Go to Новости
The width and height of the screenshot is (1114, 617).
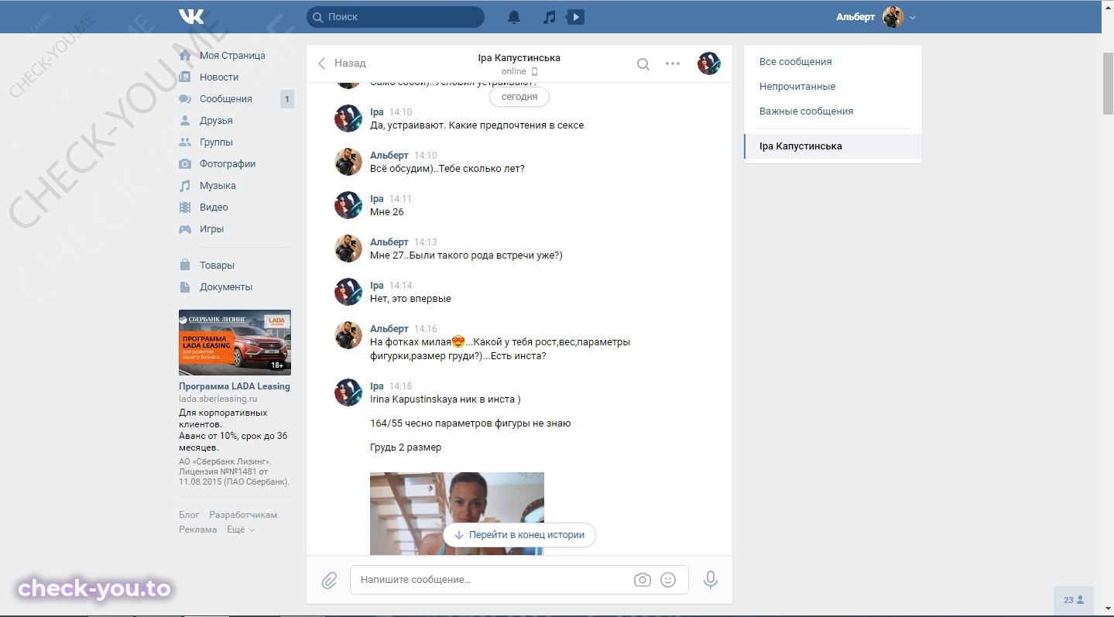[219, 77]
